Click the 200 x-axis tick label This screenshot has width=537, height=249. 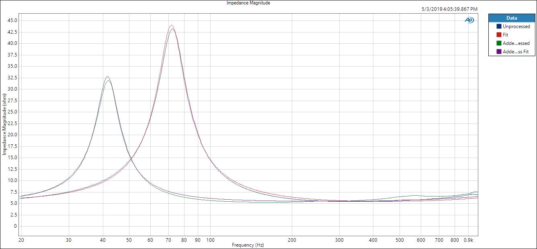tap(292, 240)
